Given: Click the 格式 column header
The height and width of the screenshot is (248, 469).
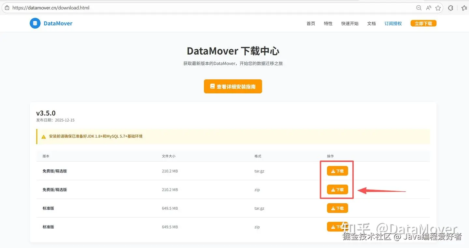Looking at the screenshot, I should (258, 156).
